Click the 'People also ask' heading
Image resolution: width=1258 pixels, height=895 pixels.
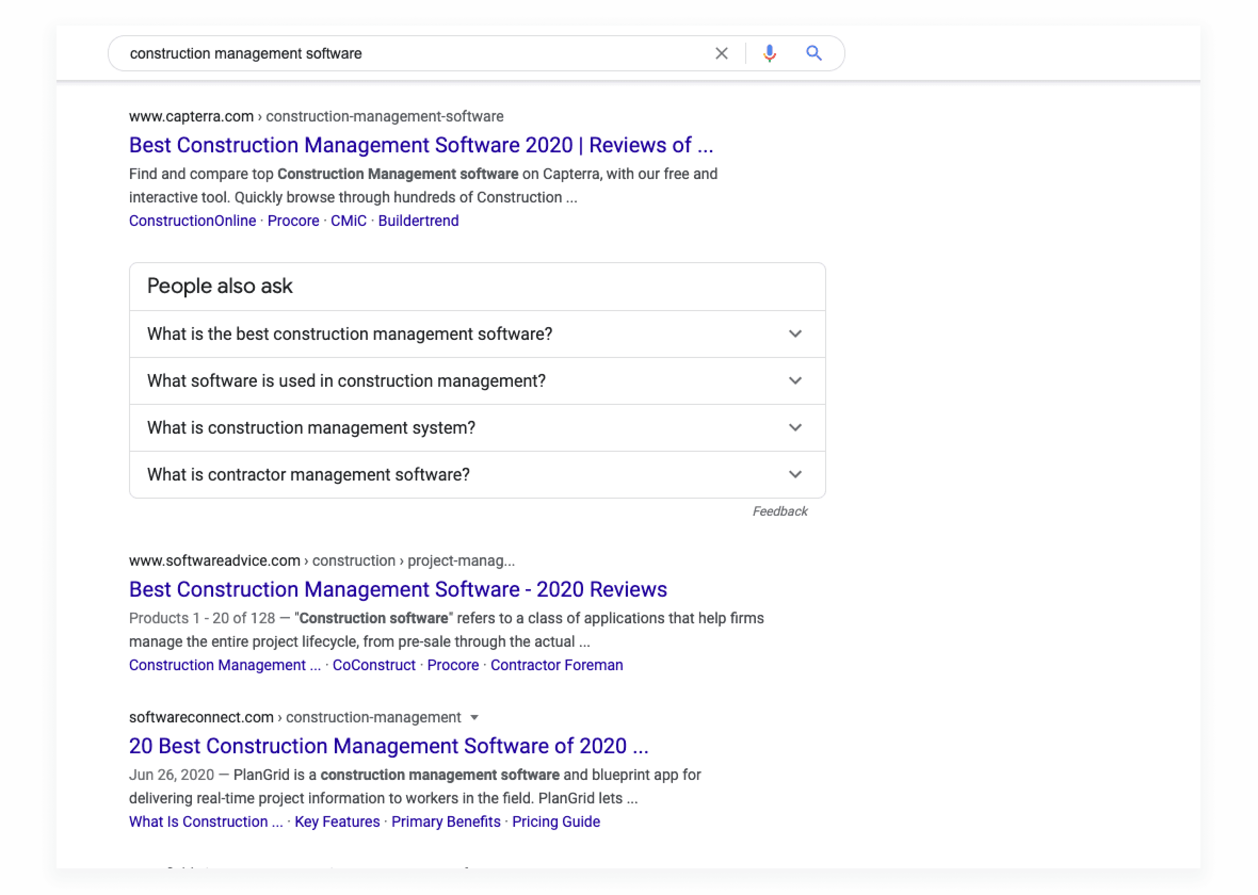[220, 286]
